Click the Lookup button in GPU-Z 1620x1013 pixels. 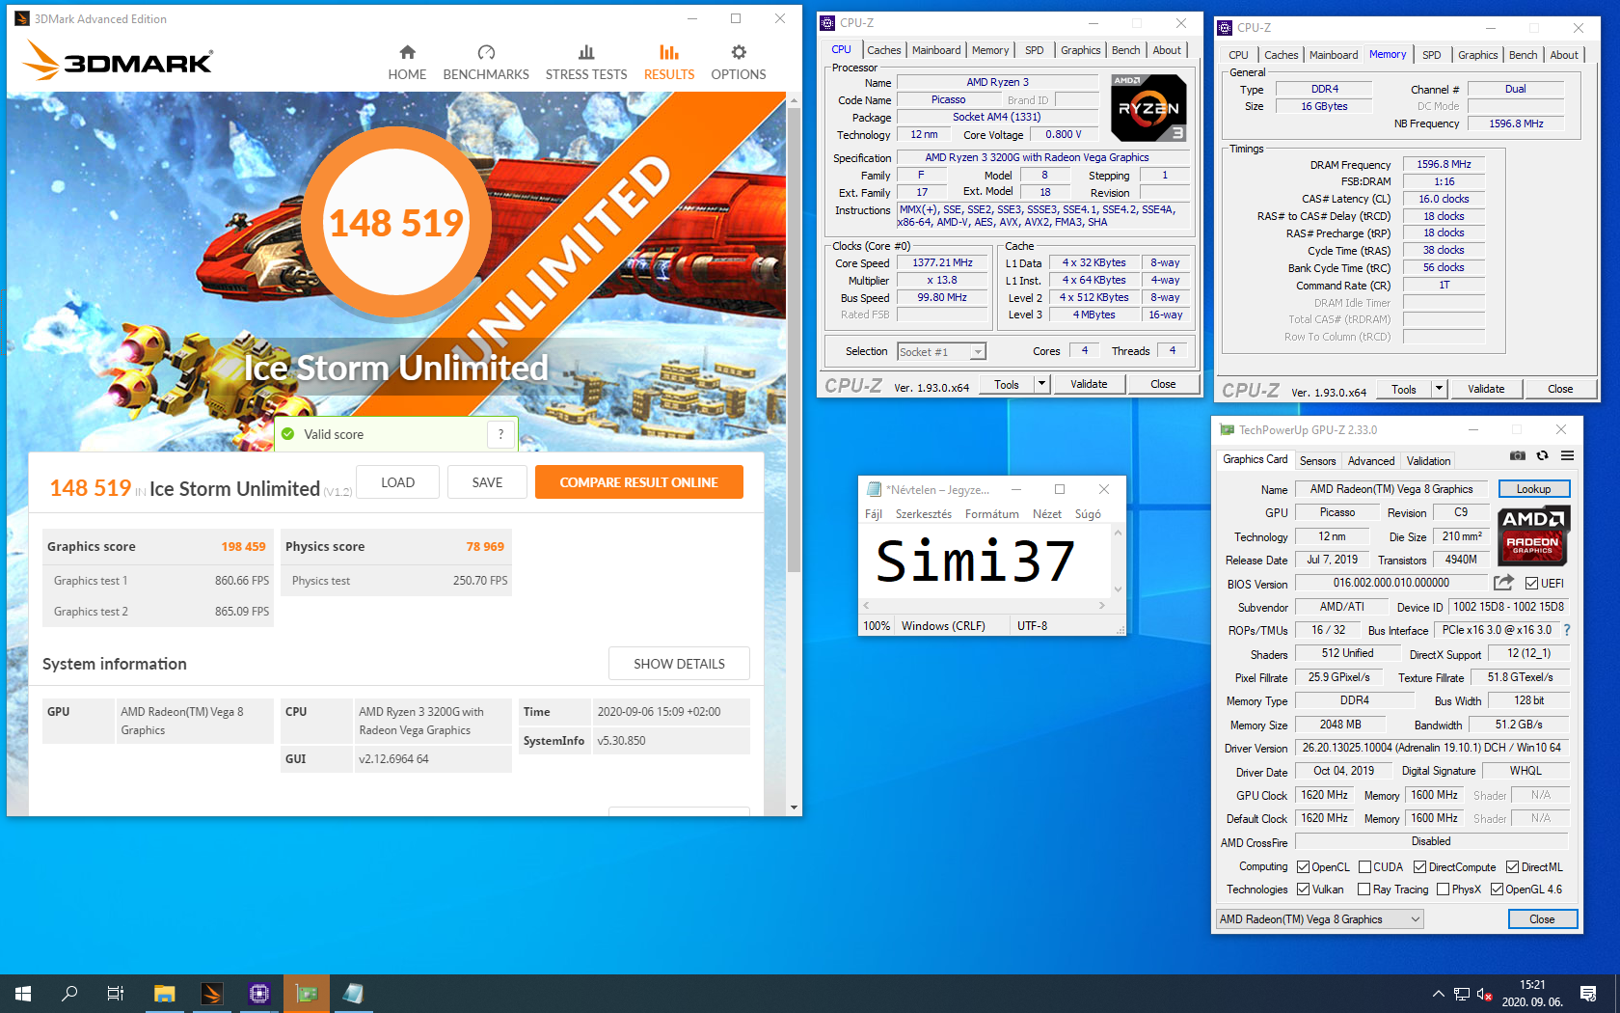[x=1533, y=489]
